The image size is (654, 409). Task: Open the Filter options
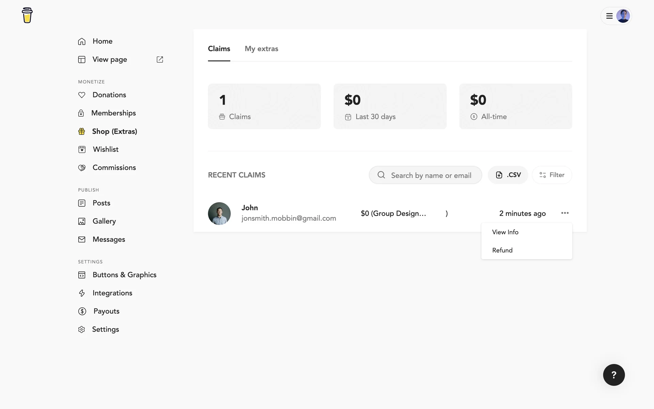point(552,175)
